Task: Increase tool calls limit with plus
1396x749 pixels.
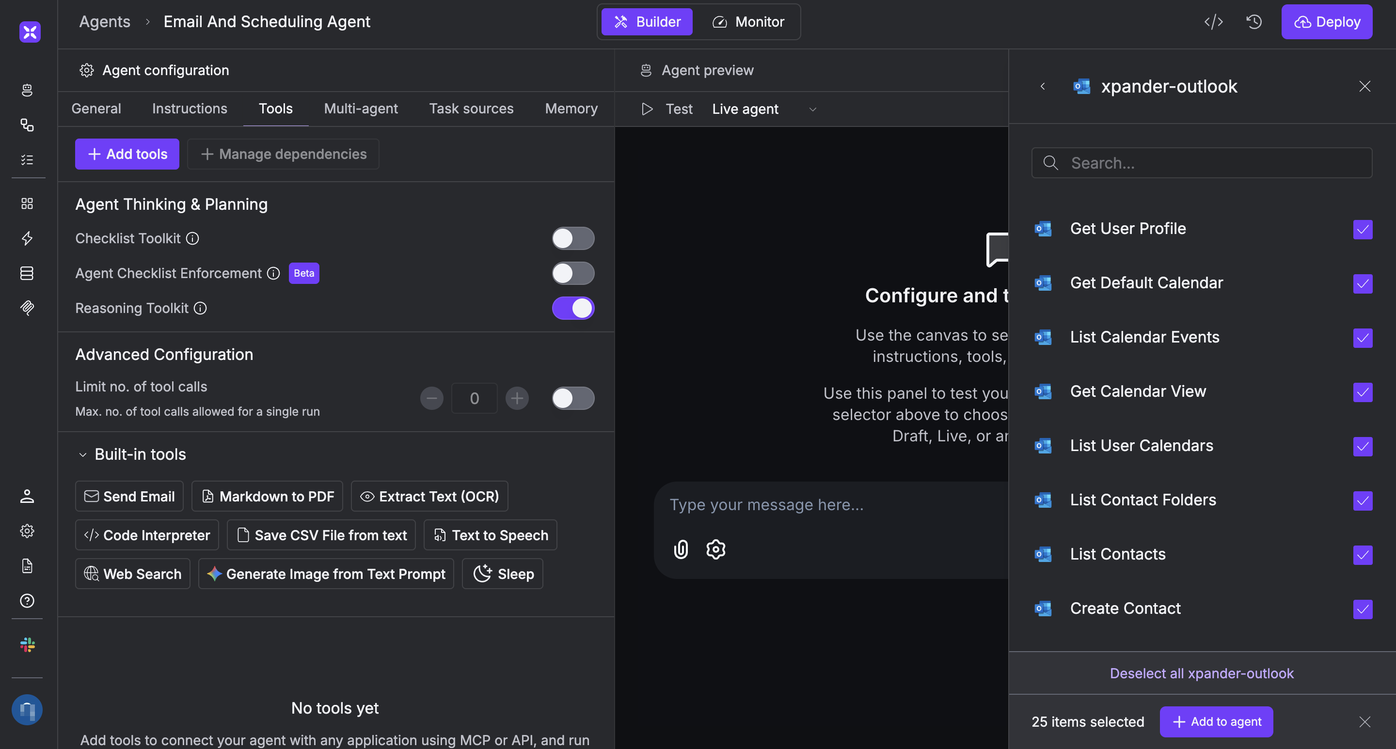Action: (517, 399)
